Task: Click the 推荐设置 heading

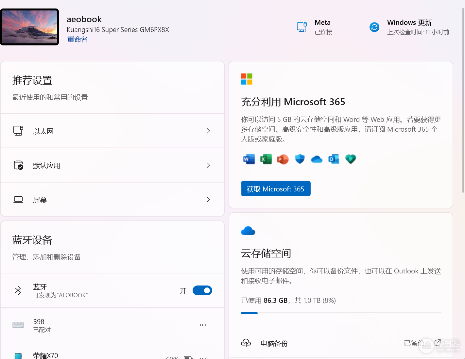Action: tap(32, 80)
